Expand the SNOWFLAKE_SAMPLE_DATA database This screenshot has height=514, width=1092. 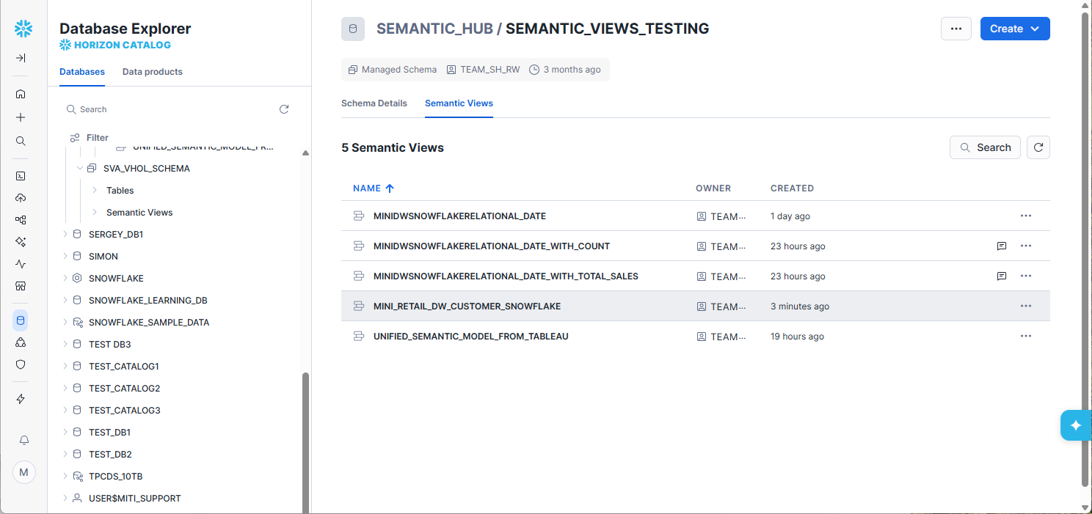point(65,323)
